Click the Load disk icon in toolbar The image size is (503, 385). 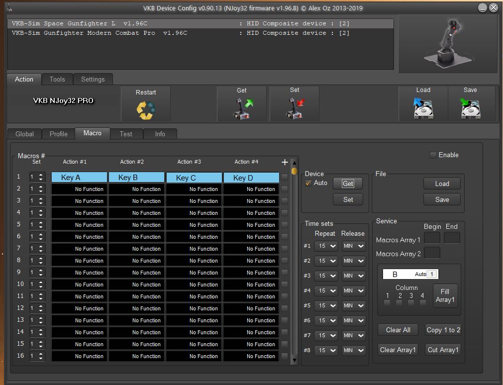(423, 108)
